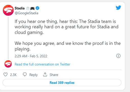Click the 2.3K likes count
The width and height of the screenshot is (130, 92).
click(13, 75)
